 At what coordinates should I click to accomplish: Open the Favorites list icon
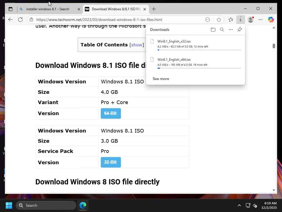tap(231, 20)
